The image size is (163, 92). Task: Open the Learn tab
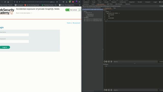(x=93, y=4)
